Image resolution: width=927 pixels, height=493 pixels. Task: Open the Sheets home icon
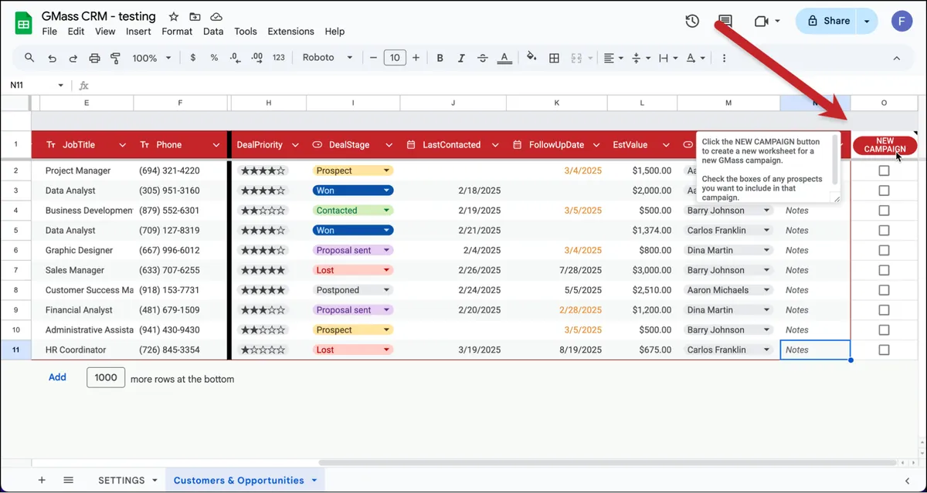click(x=23, y=23)
